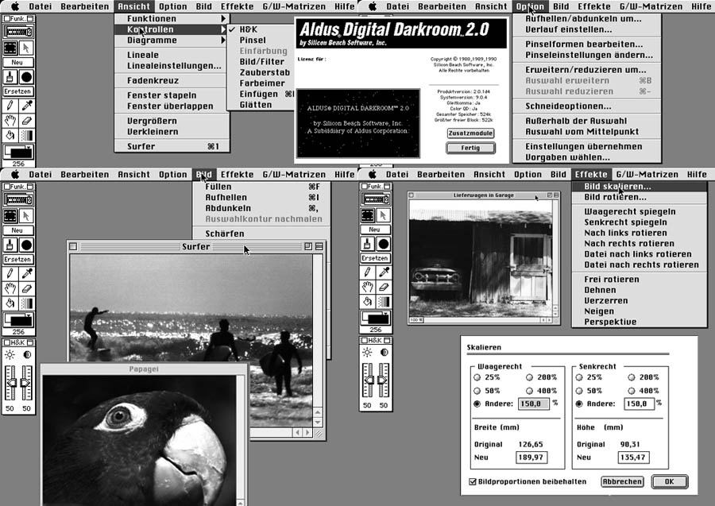
Task: Click the Apple menu icon left of the highlighted Ansicht menu
Action: tap(14, 6)
